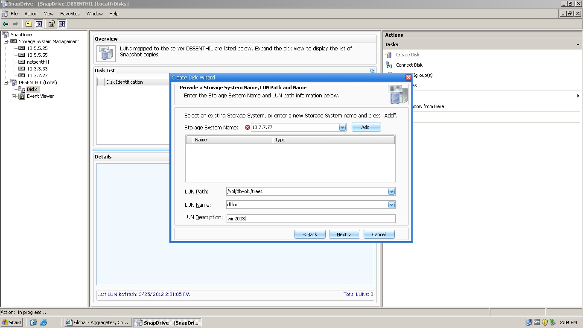This screenshot has height=328, width=583.
Task: Open Help using the toolbar help icon
Action: pos(51,24)
